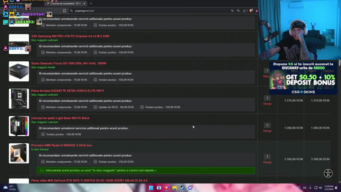Screen dimensions: 341x192
Task: Open a new browser tab
Action: click(91, 3)
